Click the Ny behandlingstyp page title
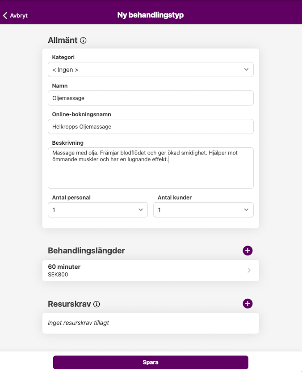This screenshot has width=302, height=372. 151,15
